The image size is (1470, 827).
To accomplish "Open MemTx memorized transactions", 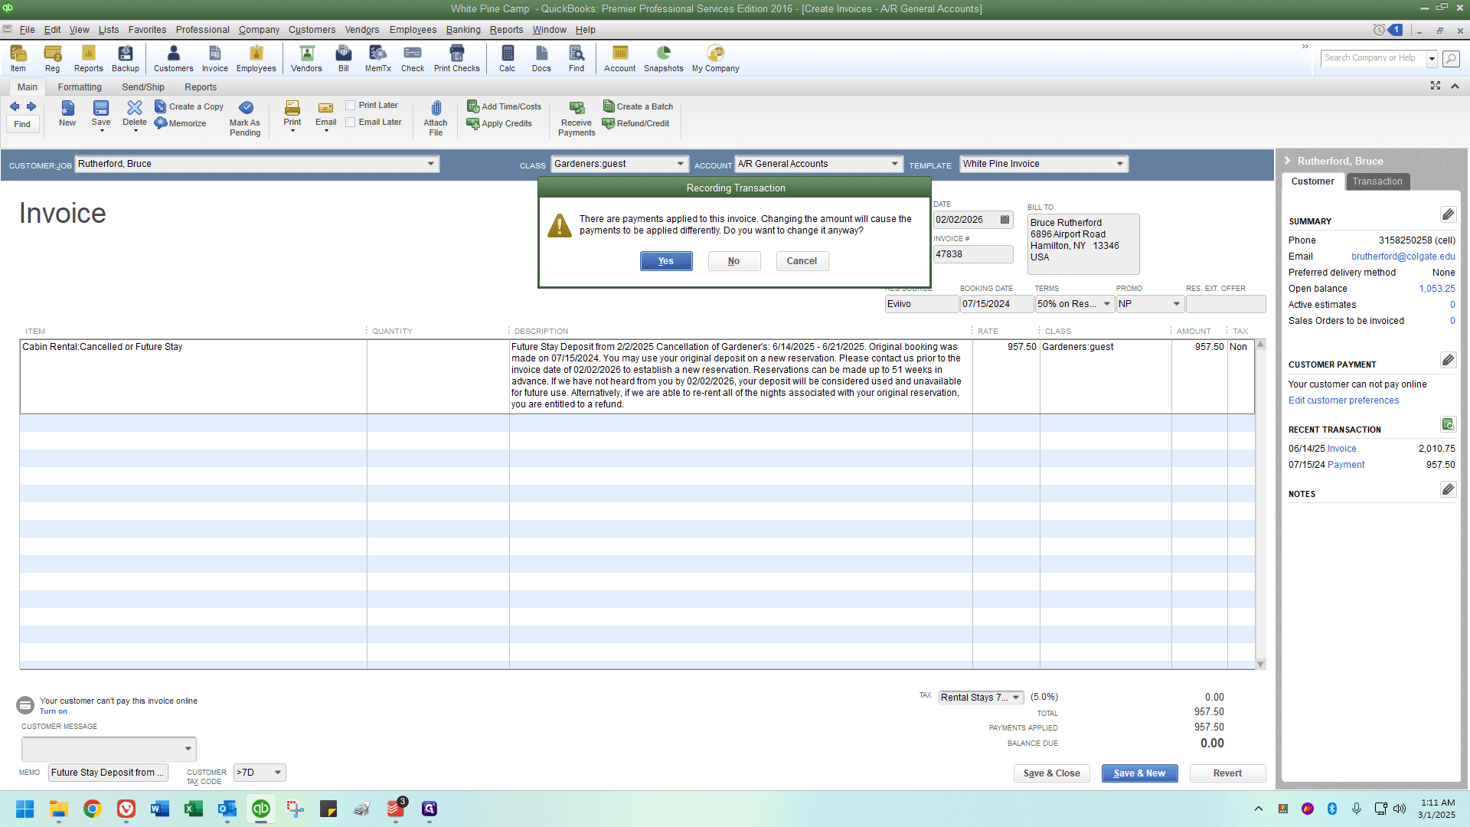I will (x=378, y=58).
